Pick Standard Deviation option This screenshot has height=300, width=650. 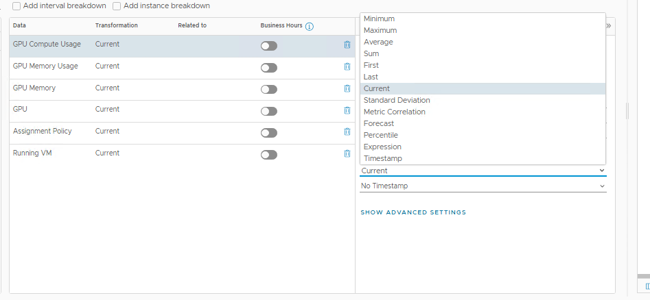point(397,100)
